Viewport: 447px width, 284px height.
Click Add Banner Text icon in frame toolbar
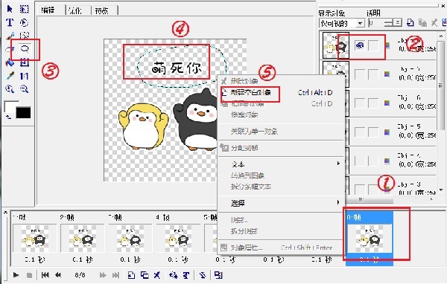pos(186,275)
